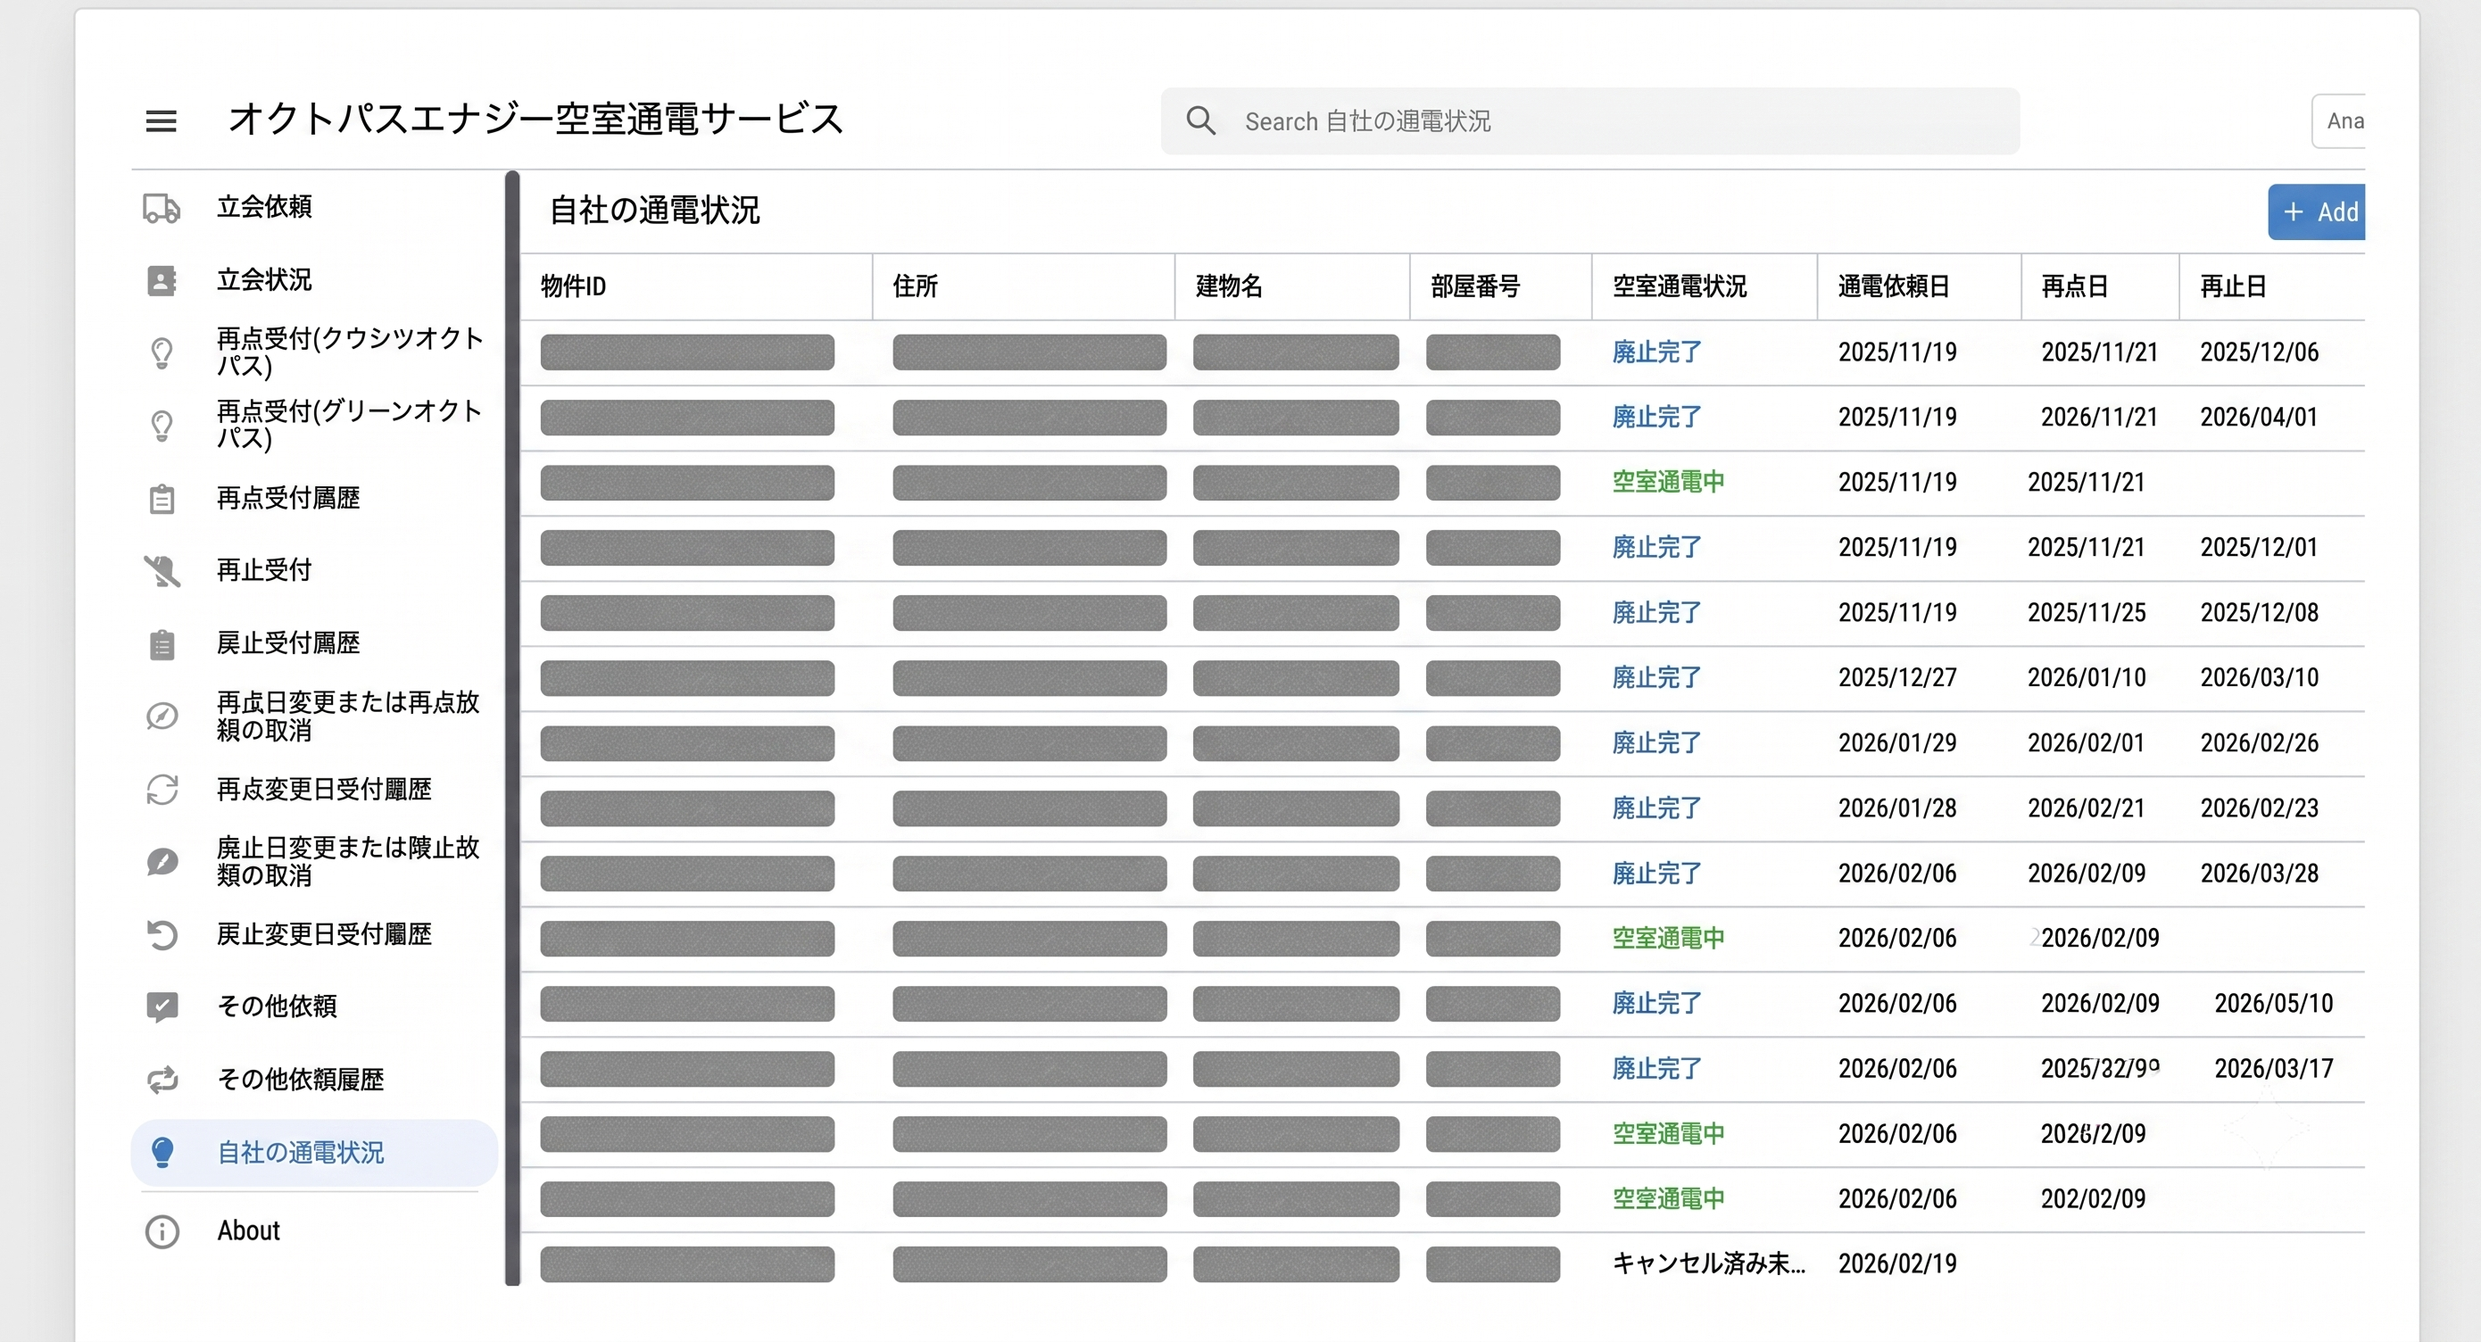
Task: Select その他依頼履歴 in the sidebar
Action: tap(301, 1079)
